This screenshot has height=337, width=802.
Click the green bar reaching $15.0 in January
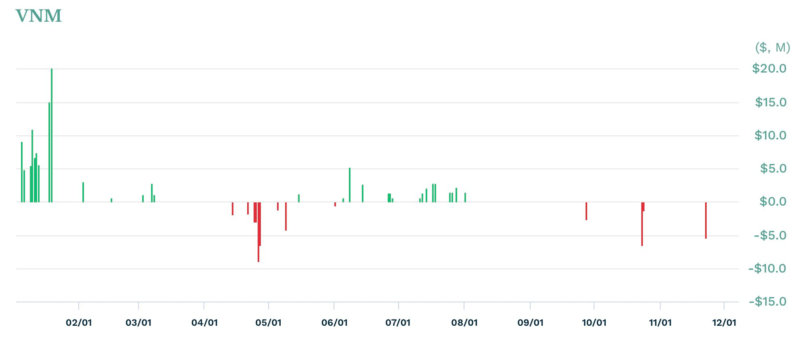[49, 152]
